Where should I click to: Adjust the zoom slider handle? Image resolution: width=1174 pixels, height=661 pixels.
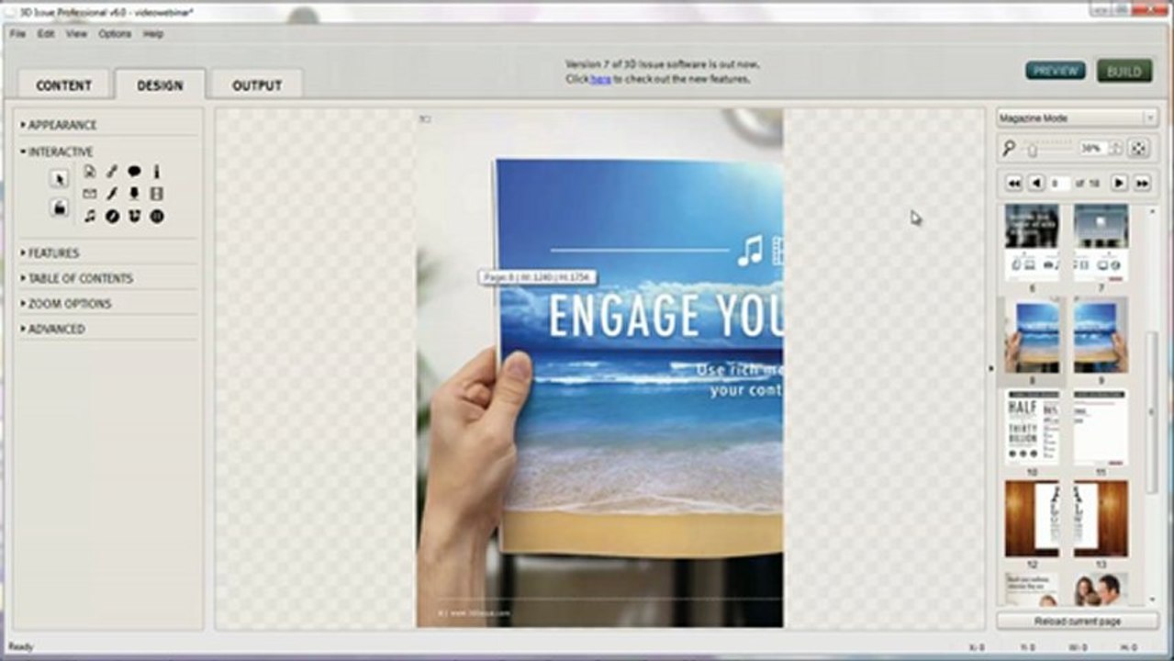[1032, 150]
